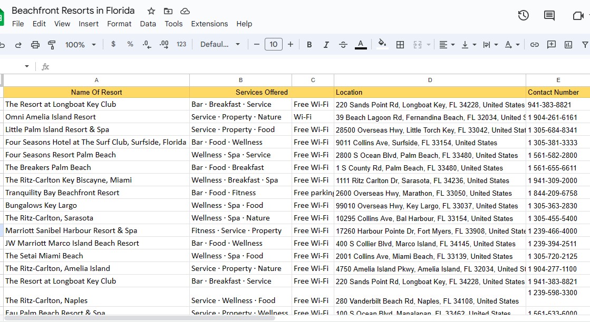The height and width of the screenshot is (322, 590).
Task: Expand the horizontal align dropdown
Action: point(447,45)
